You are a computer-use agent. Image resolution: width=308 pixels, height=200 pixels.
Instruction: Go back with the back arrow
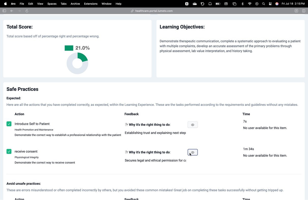[x=12, y=11]
